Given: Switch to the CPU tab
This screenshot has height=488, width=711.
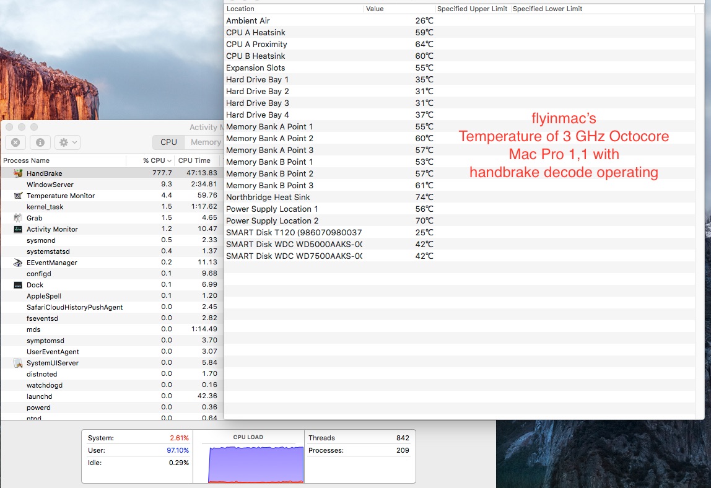Looking at the screenshot, I should click(x=168, y=142).
